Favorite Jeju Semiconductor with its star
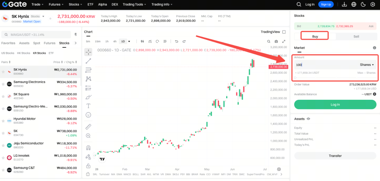Screen dimensions: 380x181 pos(3,145)
